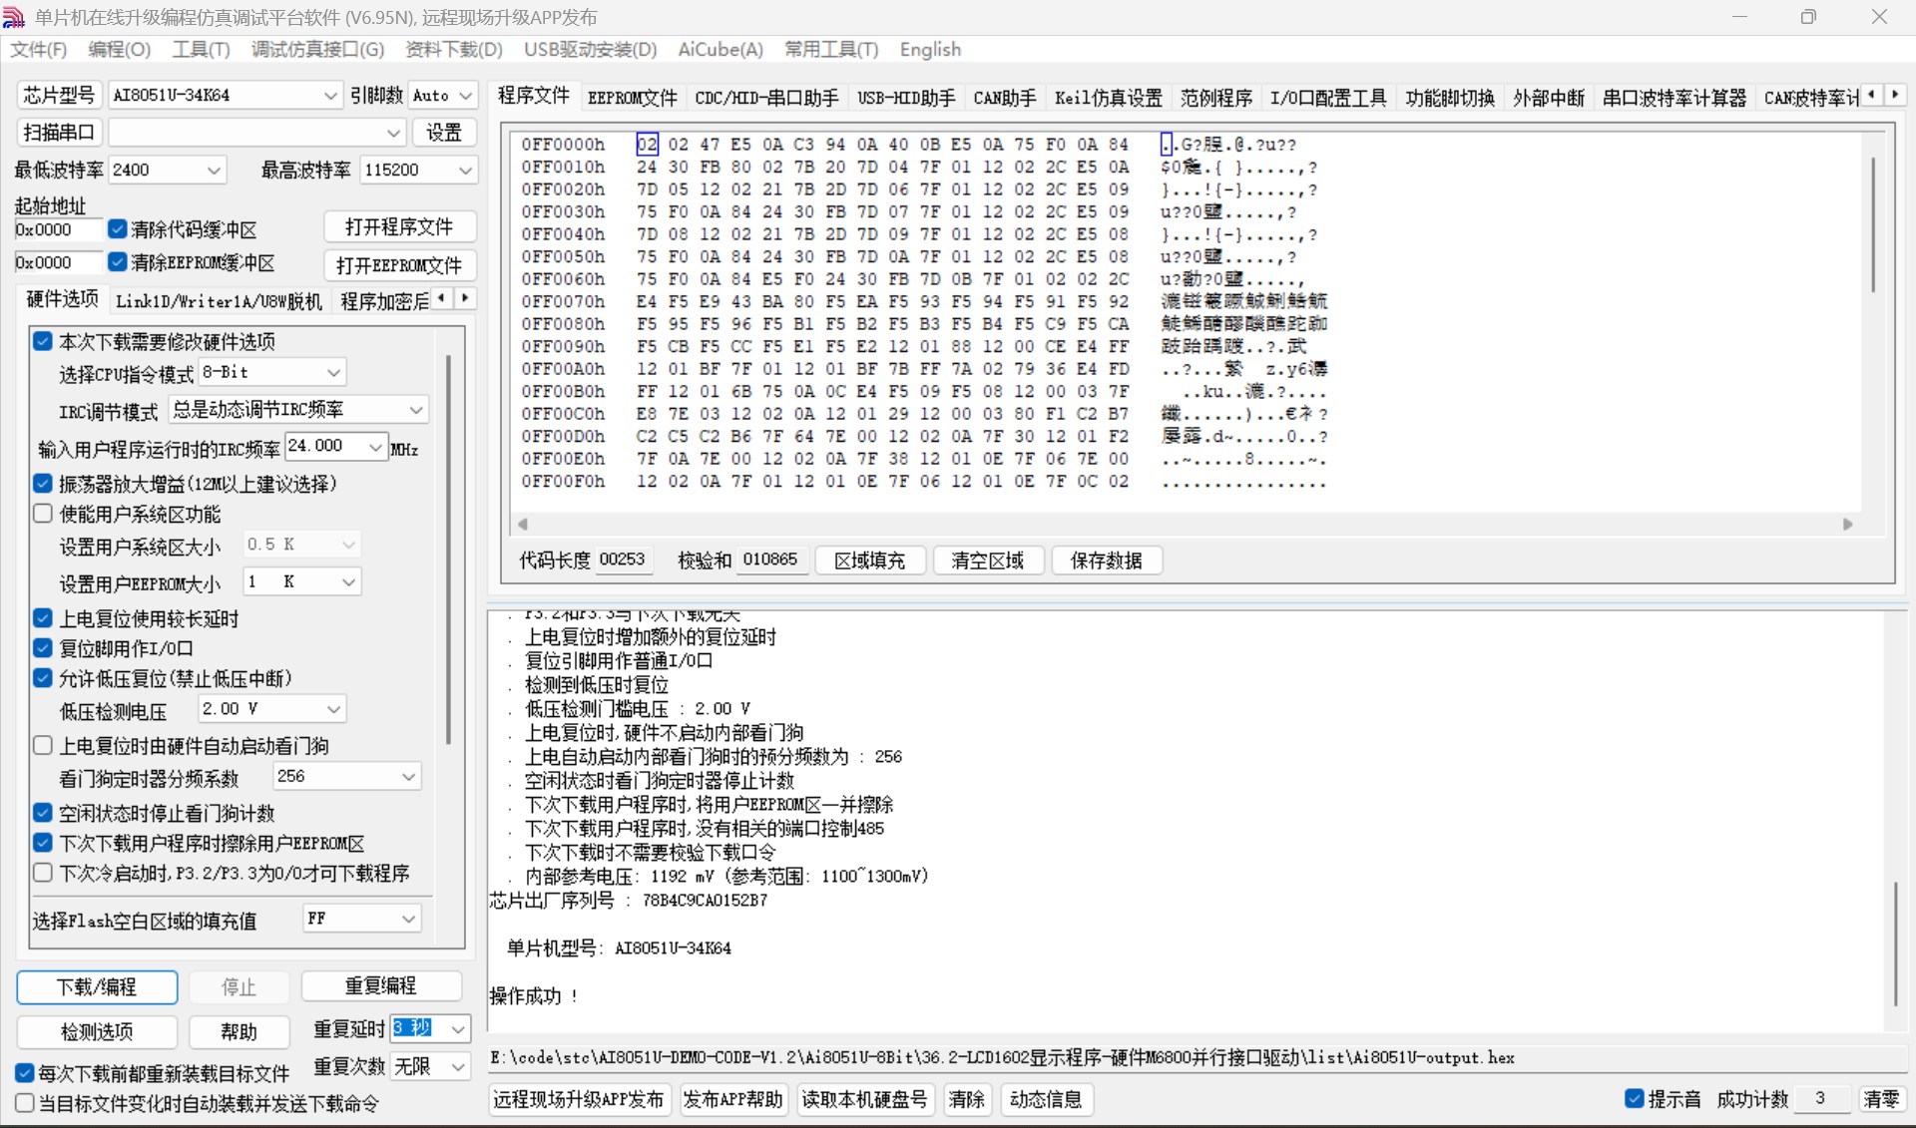
Task: Toggle 清除代码缓冲区 checkbox
Action: click(x=118, y=229)
